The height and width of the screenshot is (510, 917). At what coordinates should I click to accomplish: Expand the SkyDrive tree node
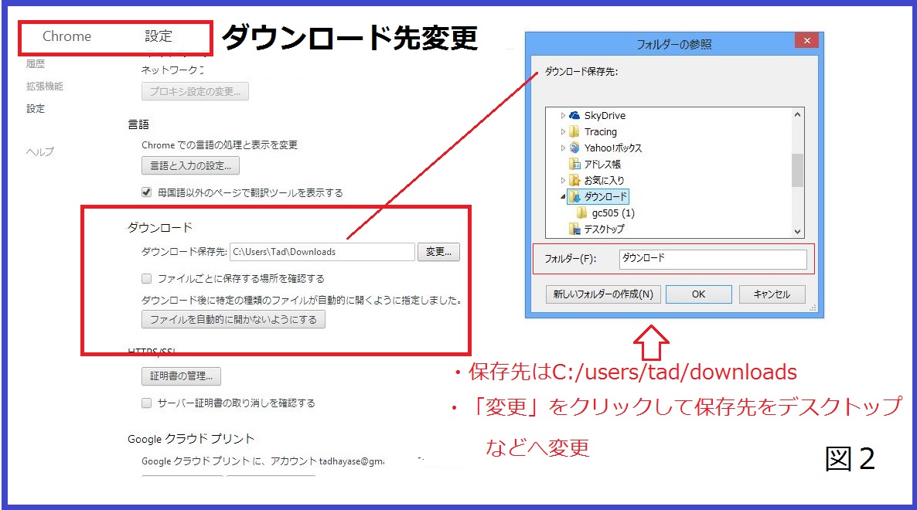click(x=563, y=116)
